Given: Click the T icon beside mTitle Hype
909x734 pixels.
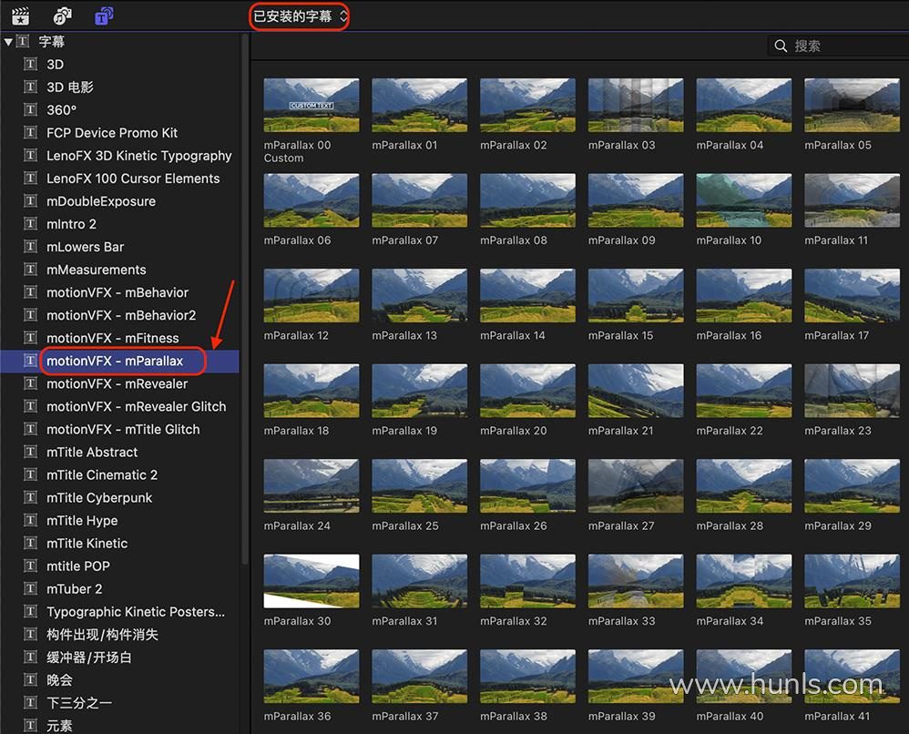Looking at the screenshot, I should (30, 520).
